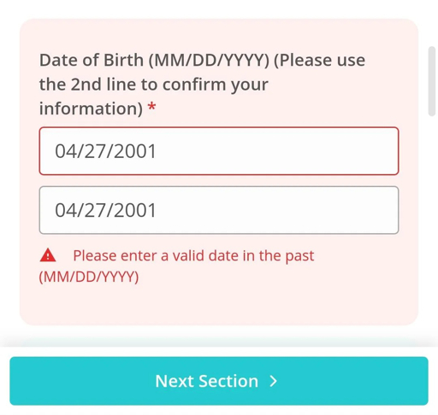Screen dimensions: 438x415
Task: Focus the gray-bordered confirmation date field
Action: (219, 210)
